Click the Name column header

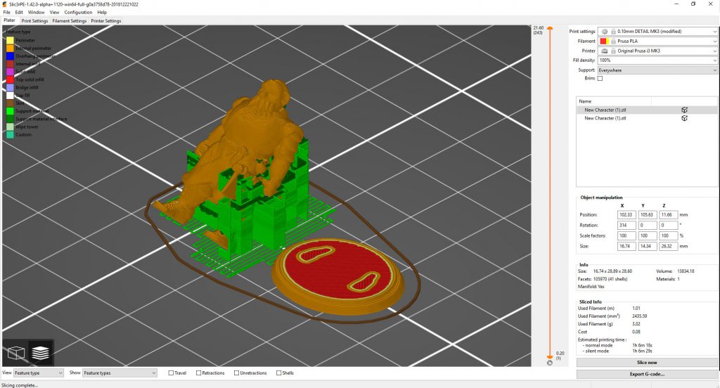[x=614, y=101]
